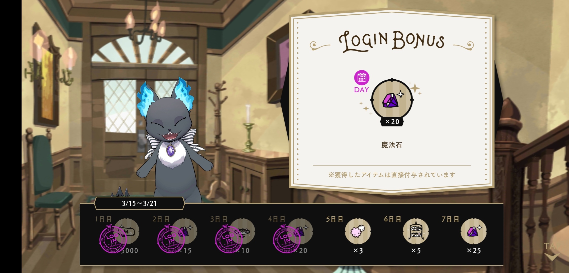Click the note about items granted directly
Image resolution: width=569 pixels, height=273 pixels.
392,175
